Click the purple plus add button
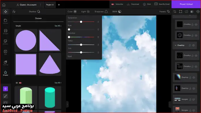The image size is (201, 113). (5, 89)
